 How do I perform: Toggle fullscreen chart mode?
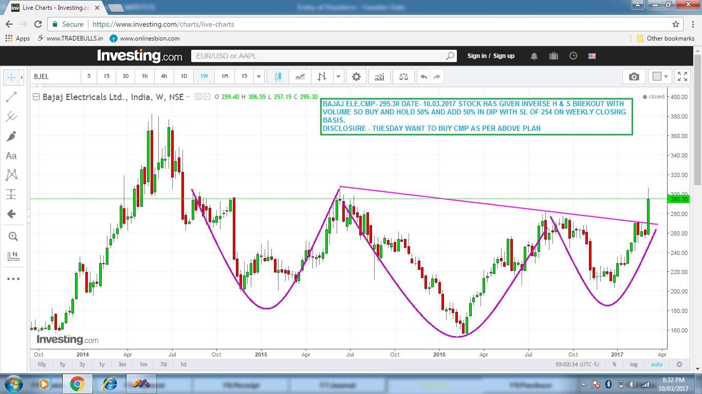pyautogui.click(x=682, y=76)
